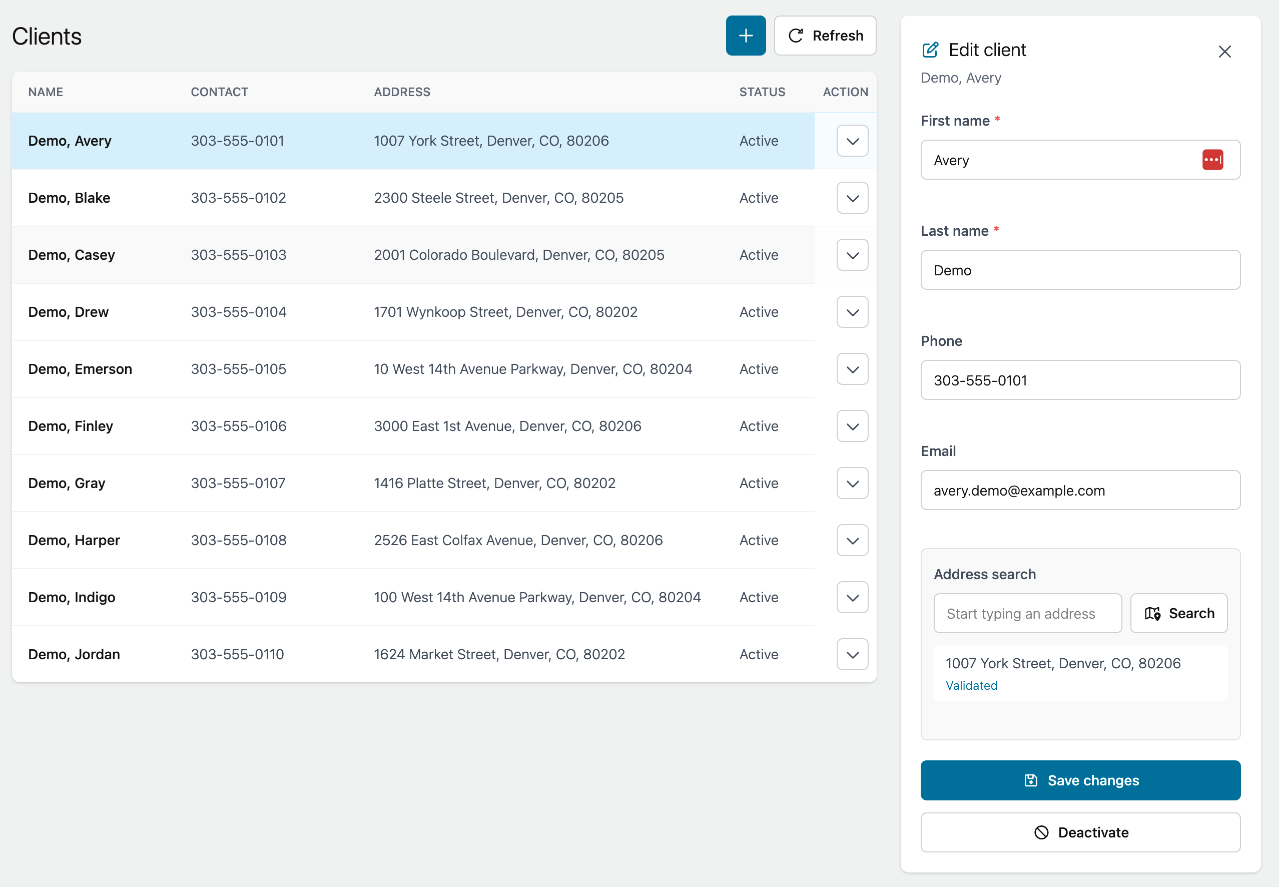
Task: Click phone number 303-555-0102
Action: 238,198
